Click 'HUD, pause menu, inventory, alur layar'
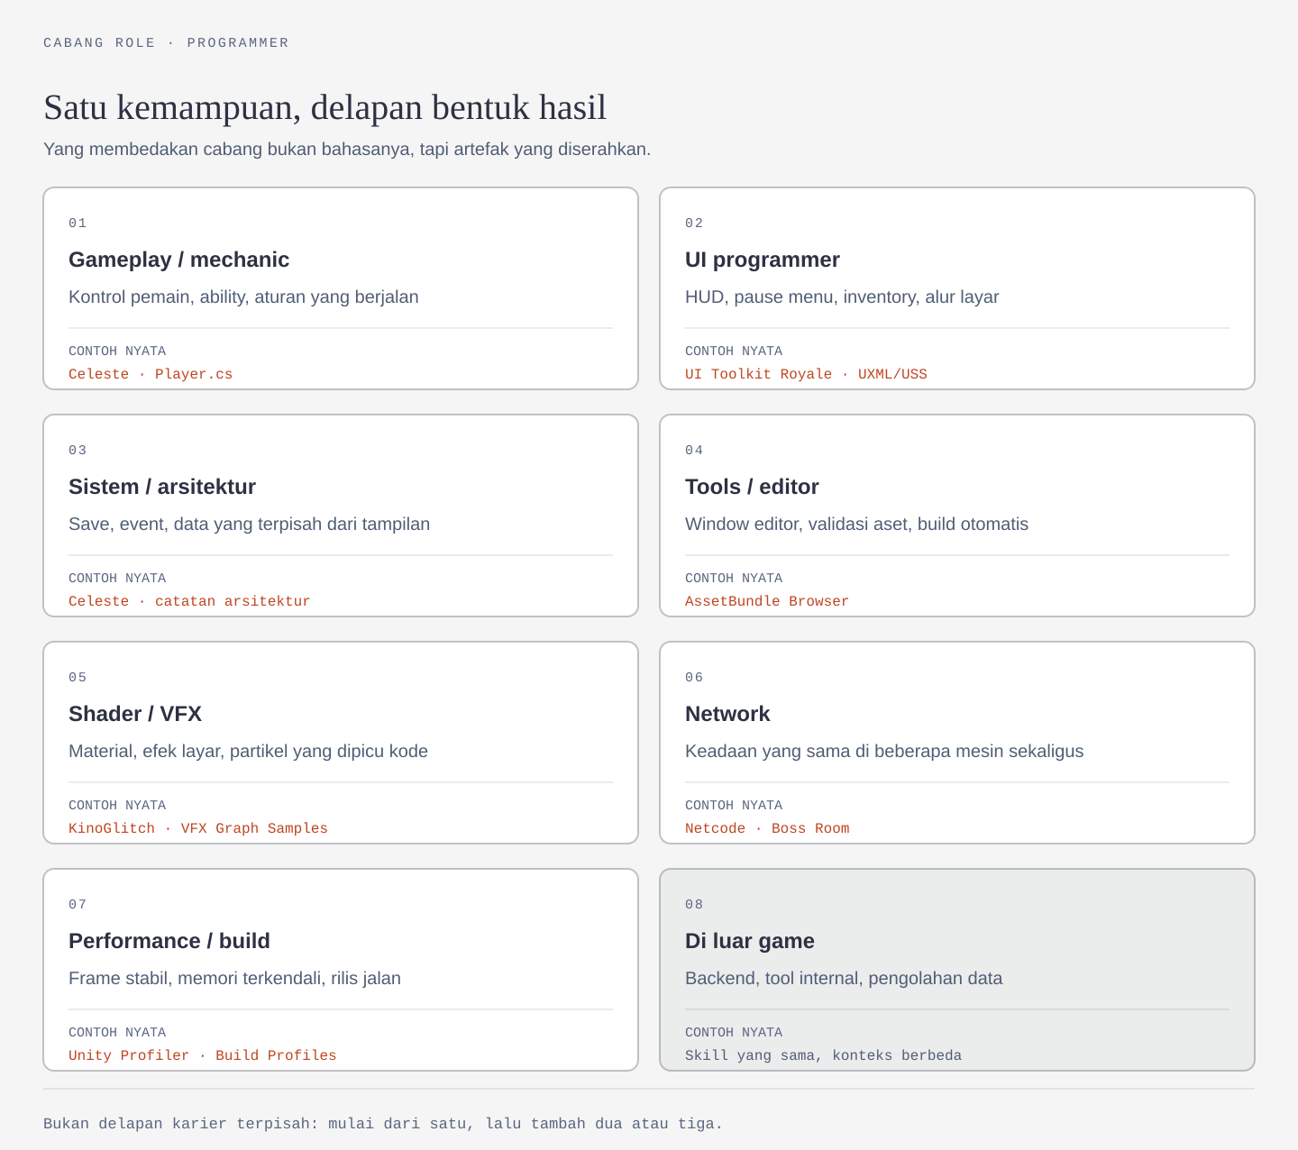This screenshot has height=1150, width=1298. 842,297
